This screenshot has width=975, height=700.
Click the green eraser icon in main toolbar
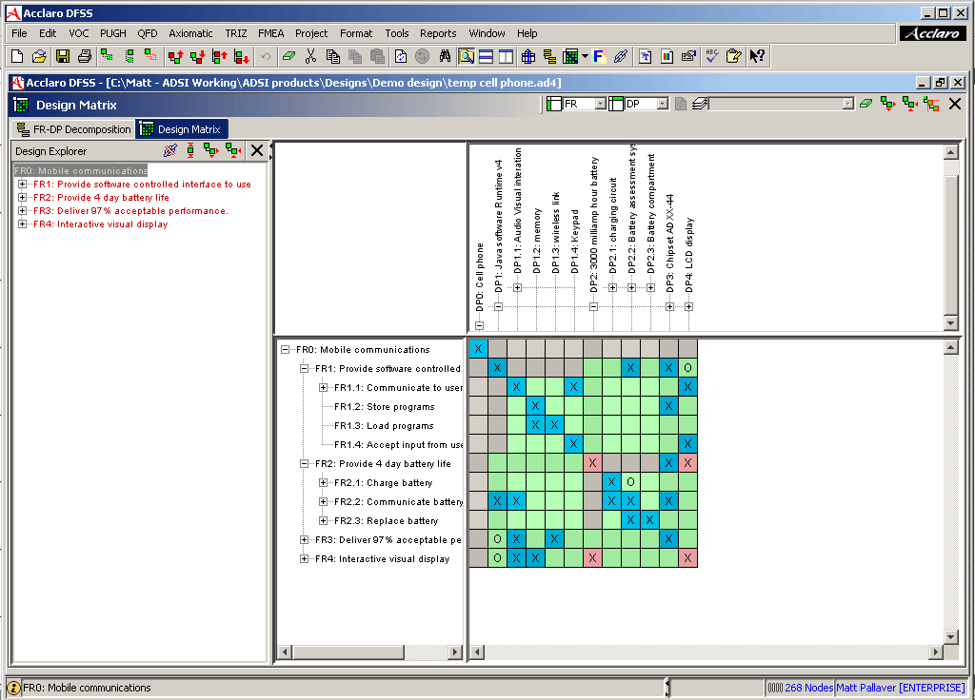289,57
